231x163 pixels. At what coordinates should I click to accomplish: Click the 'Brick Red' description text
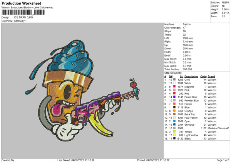(x=190, y=114)
